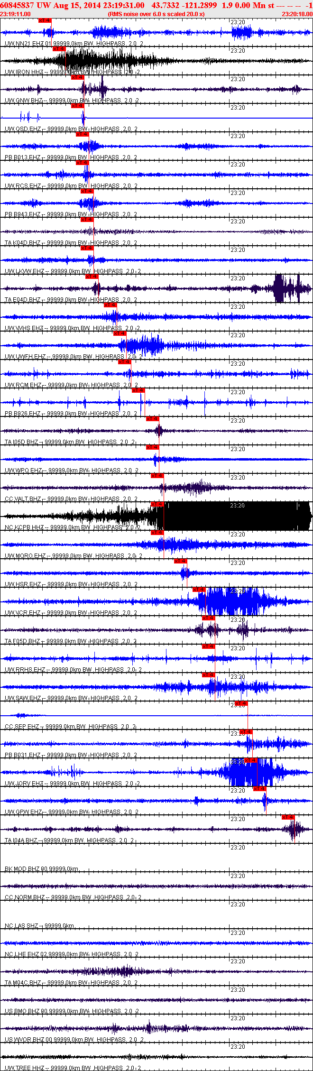Viewport: 313px width, 1071px height.
Task: Click the event ID 60845837 in header
Action: coord(16,5)
